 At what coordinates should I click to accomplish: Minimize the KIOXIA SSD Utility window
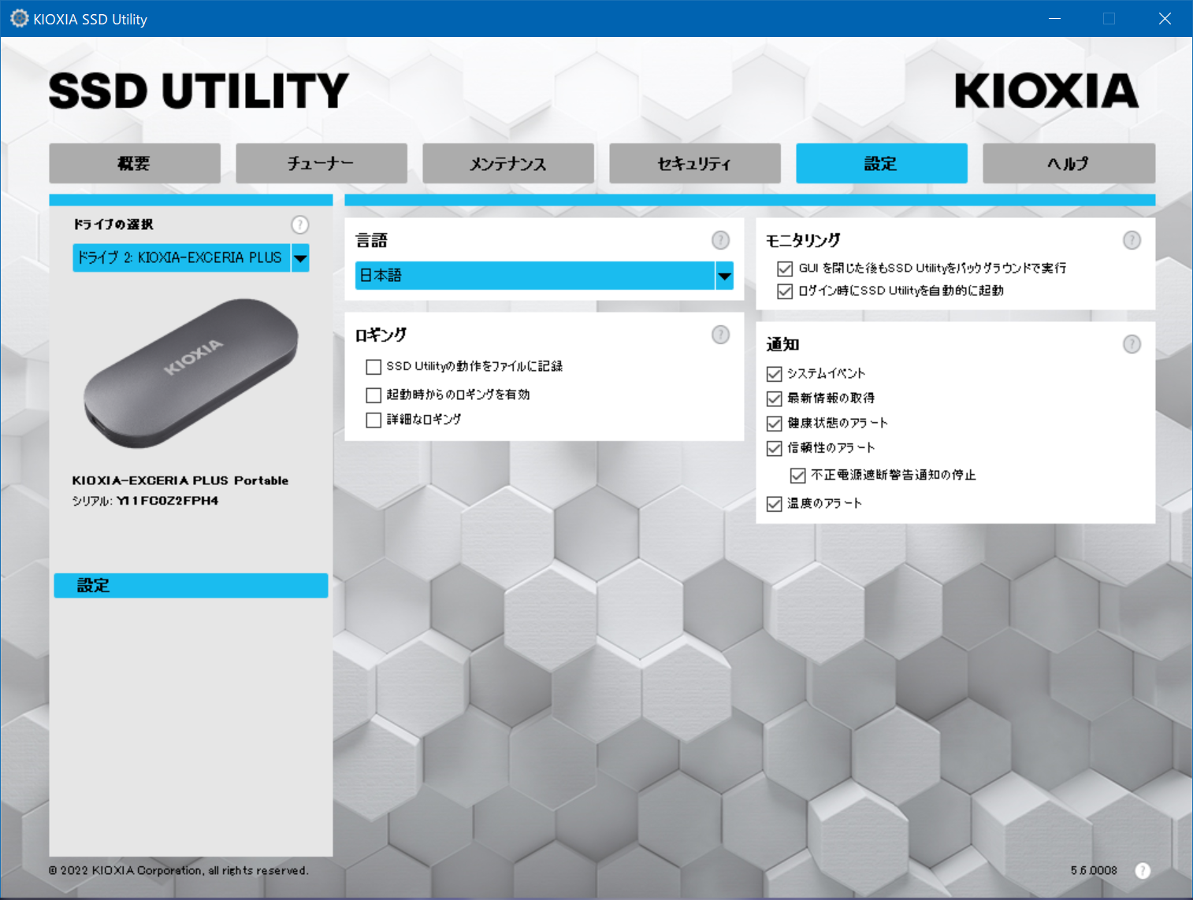click(1054, 18)
